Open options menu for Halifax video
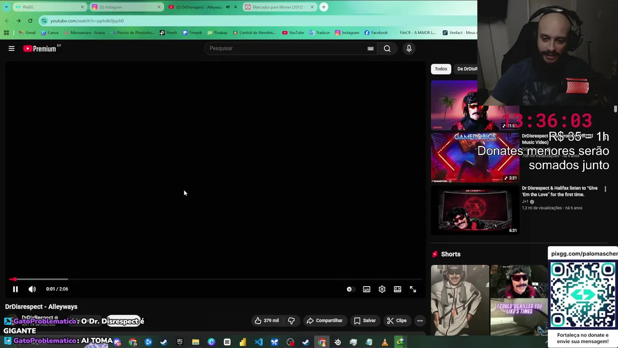The image size is (618, 348). (x=605, y=189)
